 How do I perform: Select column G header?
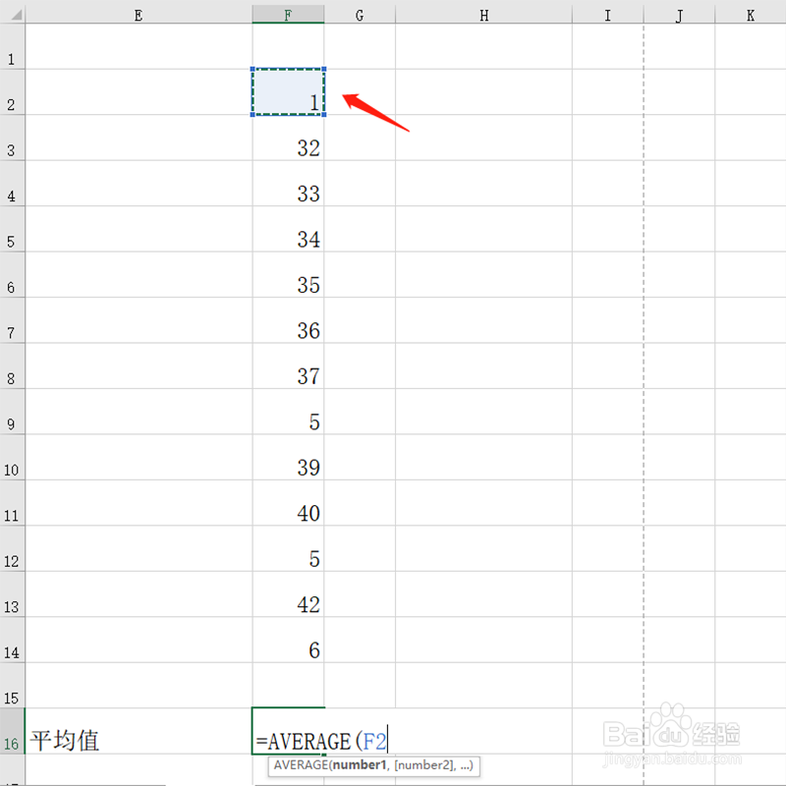(360, 15)
